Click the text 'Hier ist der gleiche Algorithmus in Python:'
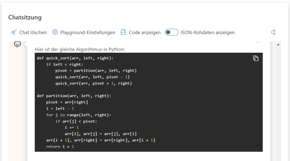This screenshot has height=161, width=290. tap(80, 49)
